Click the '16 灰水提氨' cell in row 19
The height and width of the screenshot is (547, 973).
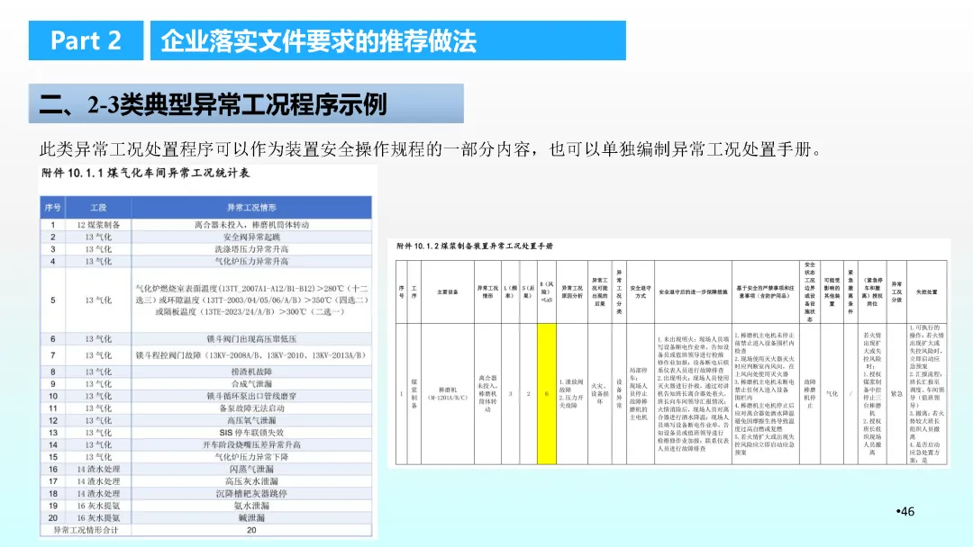[x=98, y=506]
